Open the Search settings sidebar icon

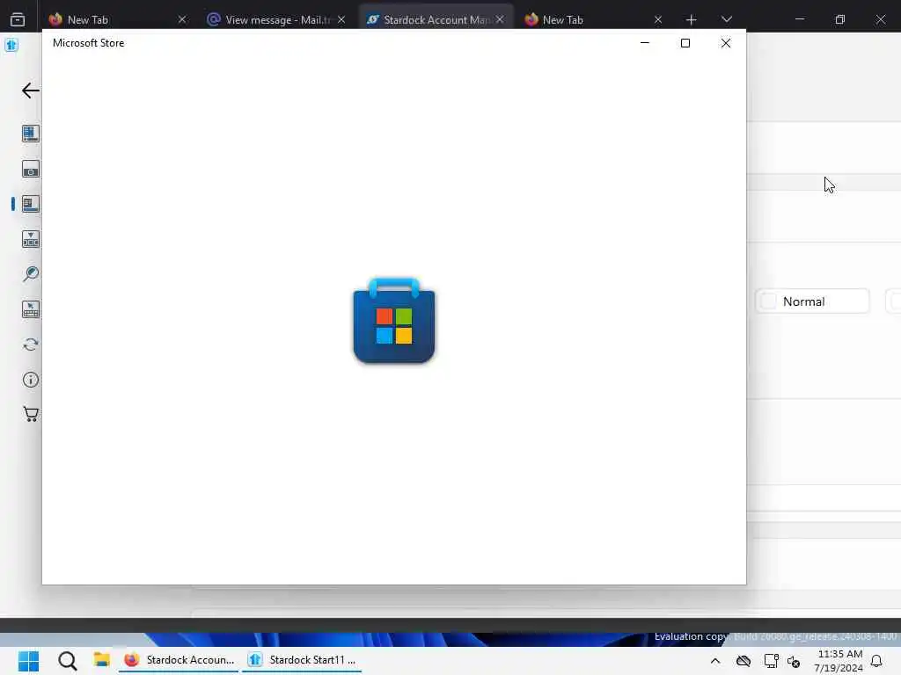[31, 274]
